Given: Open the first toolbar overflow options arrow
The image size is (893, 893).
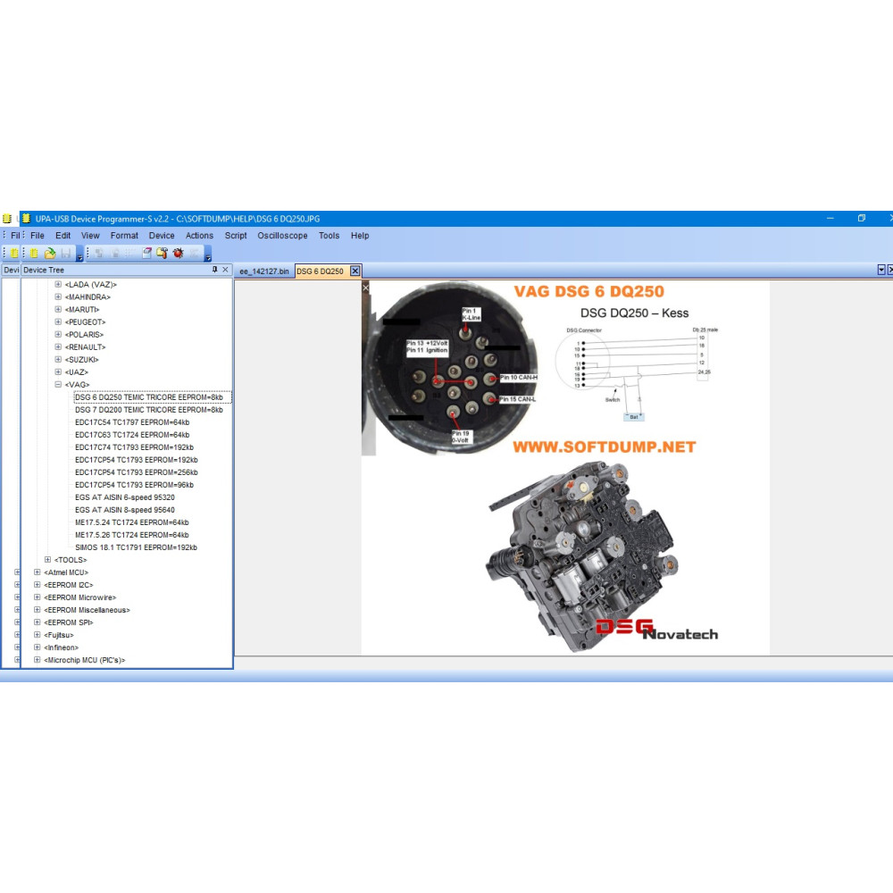Looking at the screenshot, I should (79, 254).
